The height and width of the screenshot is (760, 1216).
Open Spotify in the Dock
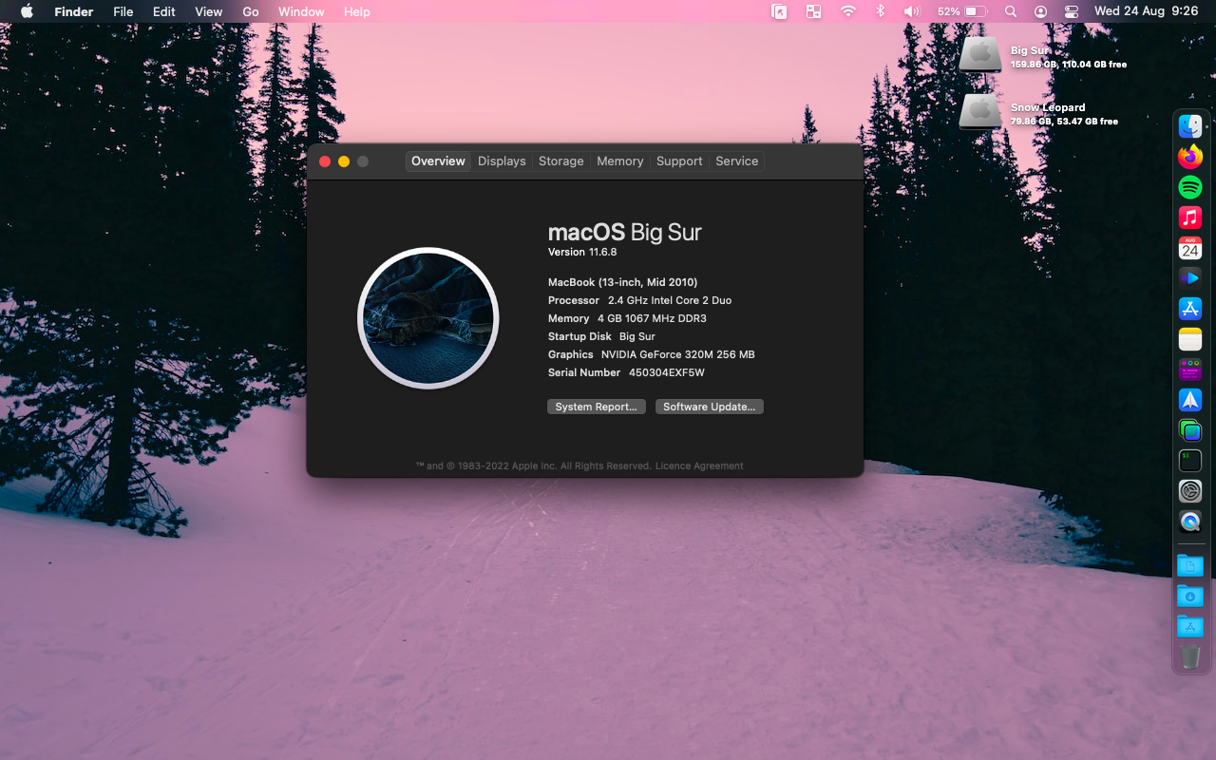coord(1190,187)
